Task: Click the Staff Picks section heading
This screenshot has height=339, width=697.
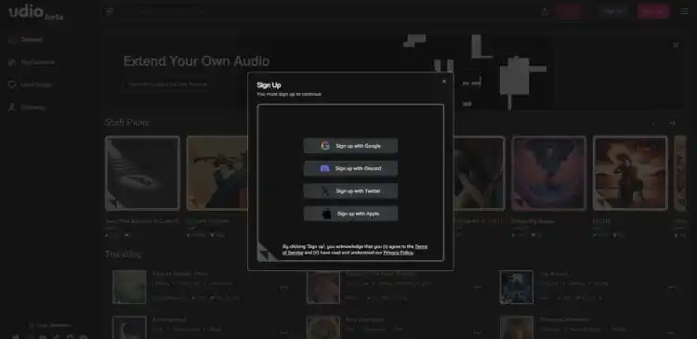Action: [126, 123]
